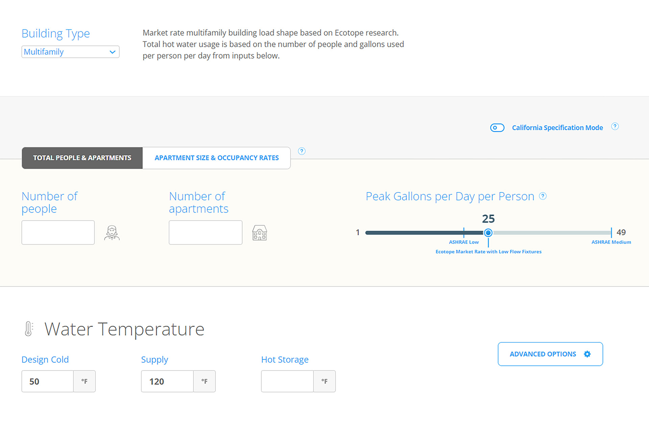Screen dimensions: 649x432
Task: Click the person icon beside Number of people
Action: point(112,233)
